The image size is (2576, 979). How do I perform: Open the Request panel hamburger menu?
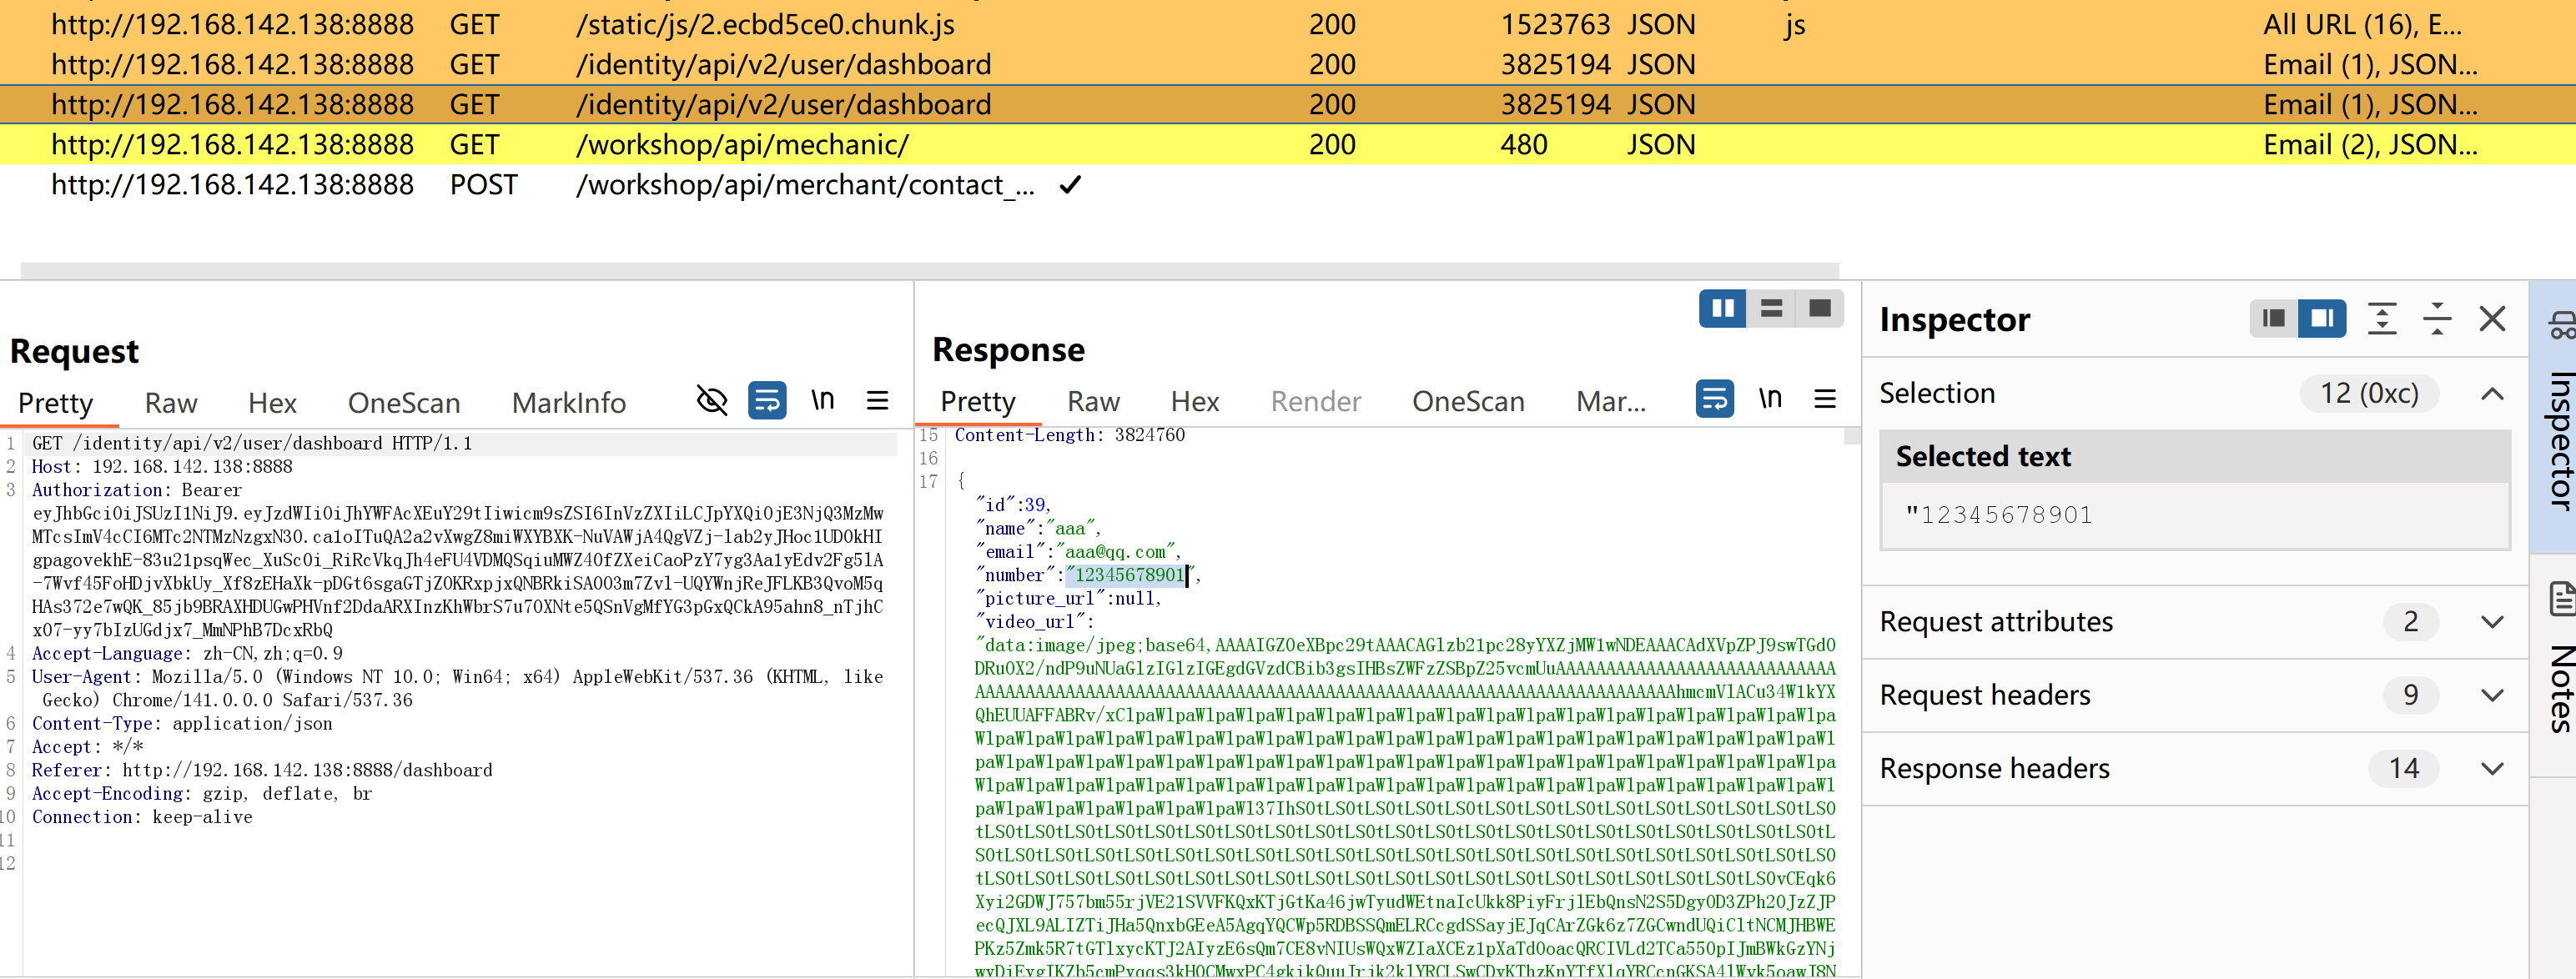click(x=877, y=401)
